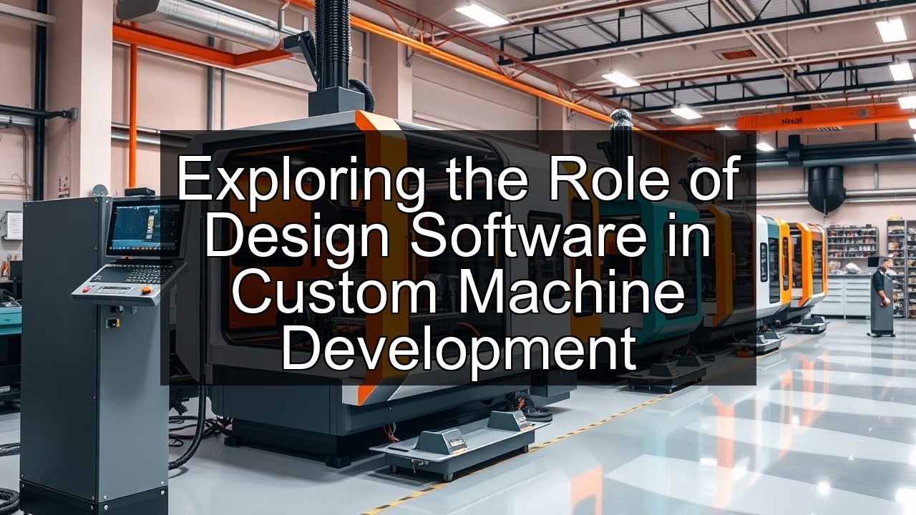Viewport: 916px width, 515px height.
Task: Click the keyboard on the control console
Action: pyautogui.click(x=134, y=273)
